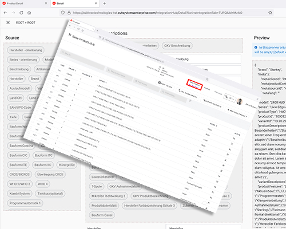
Task: Select the WHO 2/WHO 3 chip
Action: [x=20, y=184]
